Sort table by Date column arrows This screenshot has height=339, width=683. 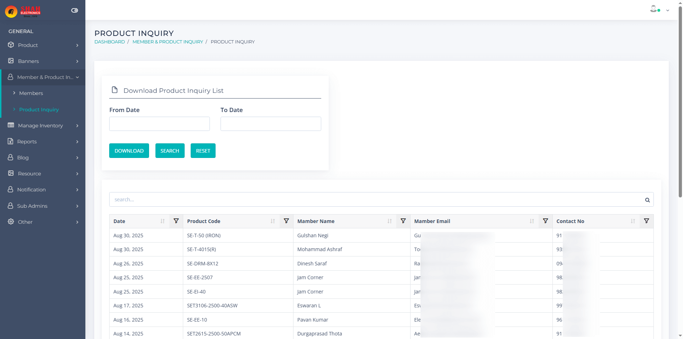[x=163, y=221]
